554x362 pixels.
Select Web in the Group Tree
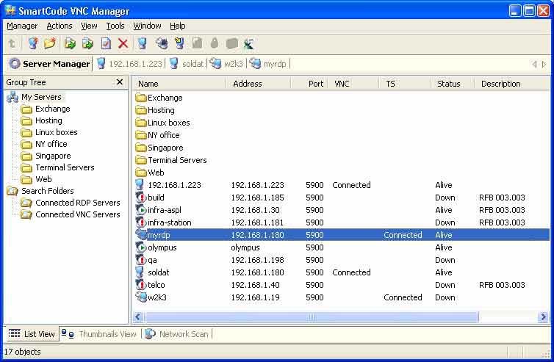[x=43, y=179]
